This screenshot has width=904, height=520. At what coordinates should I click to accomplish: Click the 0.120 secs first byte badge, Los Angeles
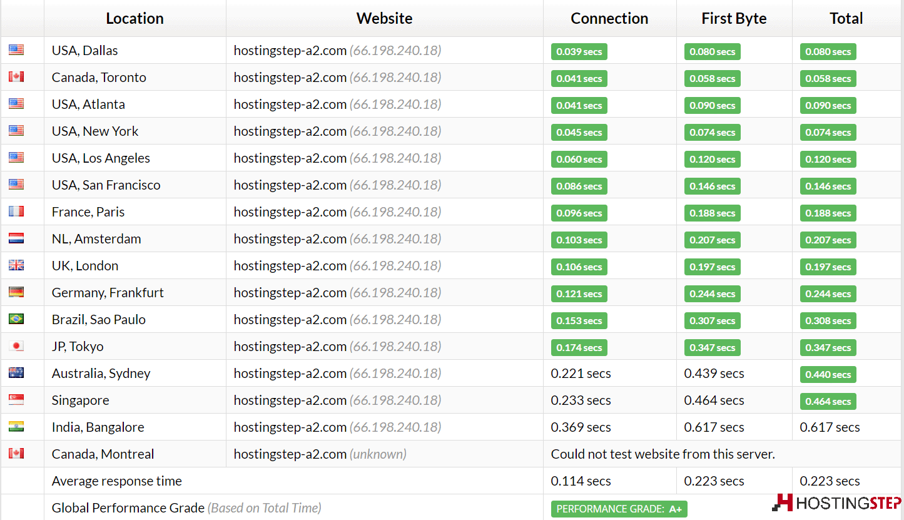[712, 159]
